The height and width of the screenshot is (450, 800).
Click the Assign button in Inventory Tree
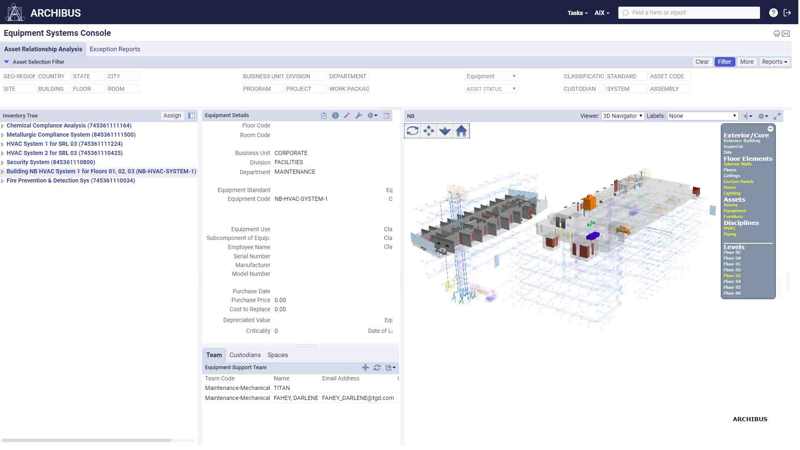tap(172, 115)
